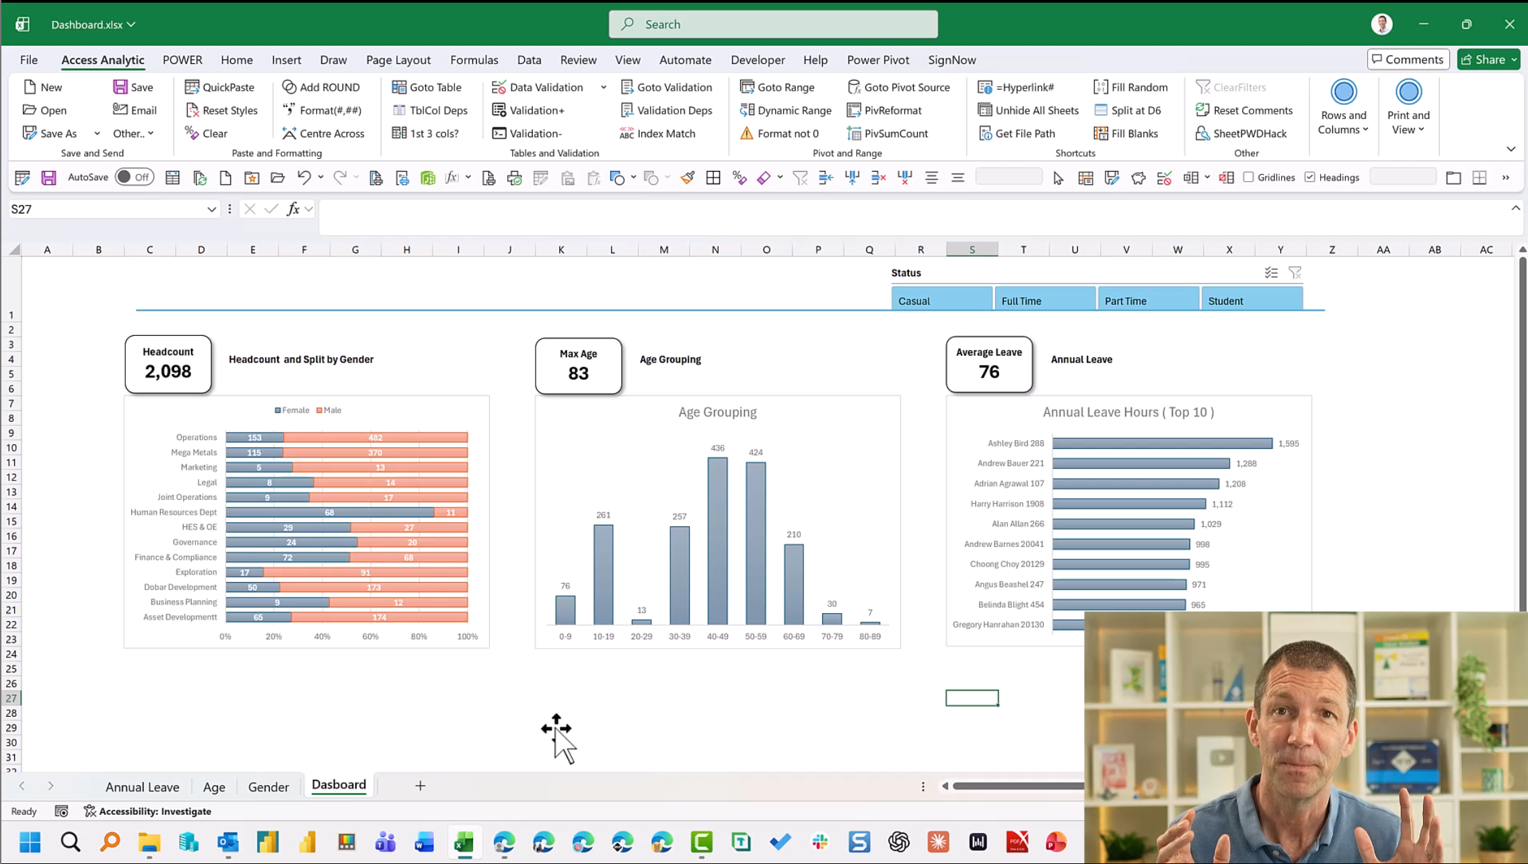Click the Goto Table tool
The image size is (1528, 864).
coord(427,87)
